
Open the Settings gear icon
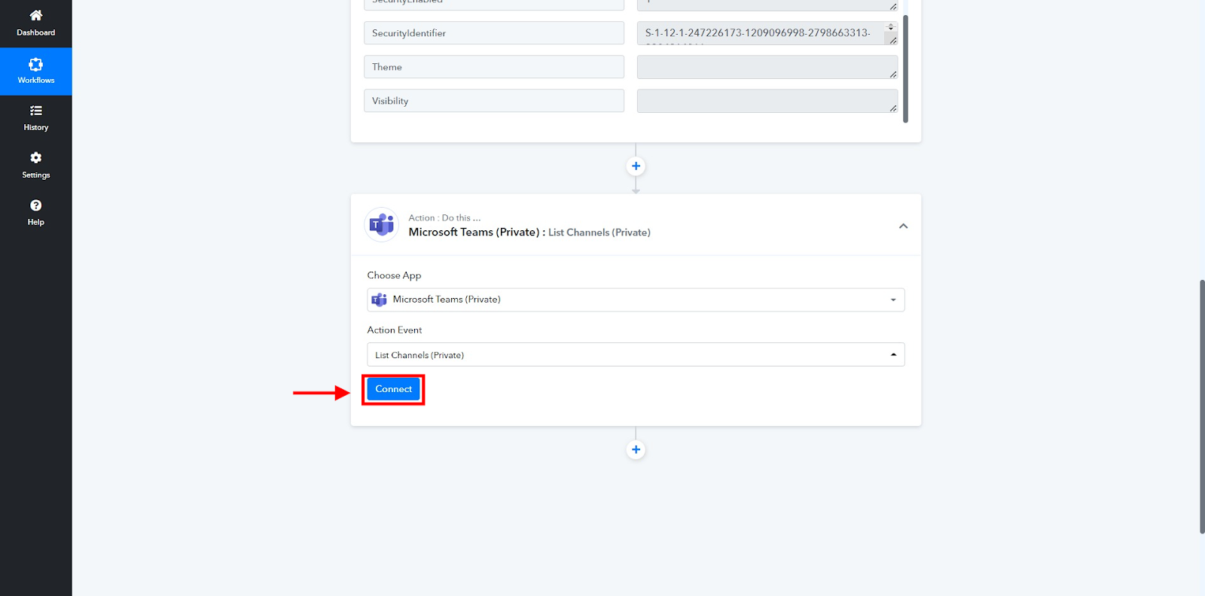click(x=35, y=157)
